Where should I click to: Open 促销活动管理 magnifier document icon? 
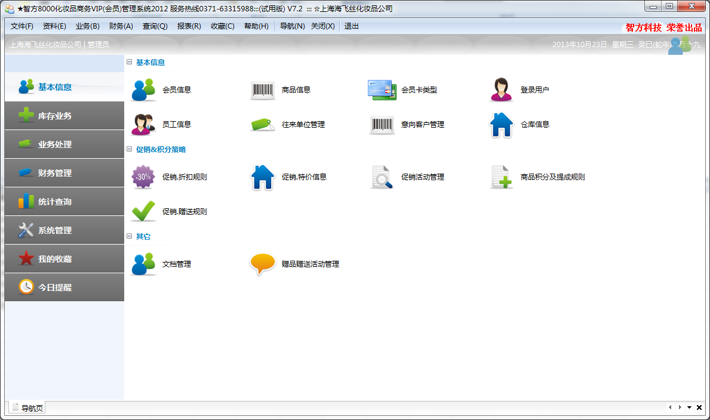coord(382,177)
